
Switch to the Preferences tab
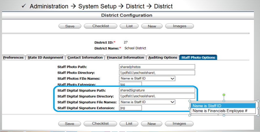pyautogui.click(x=13, y=57)
